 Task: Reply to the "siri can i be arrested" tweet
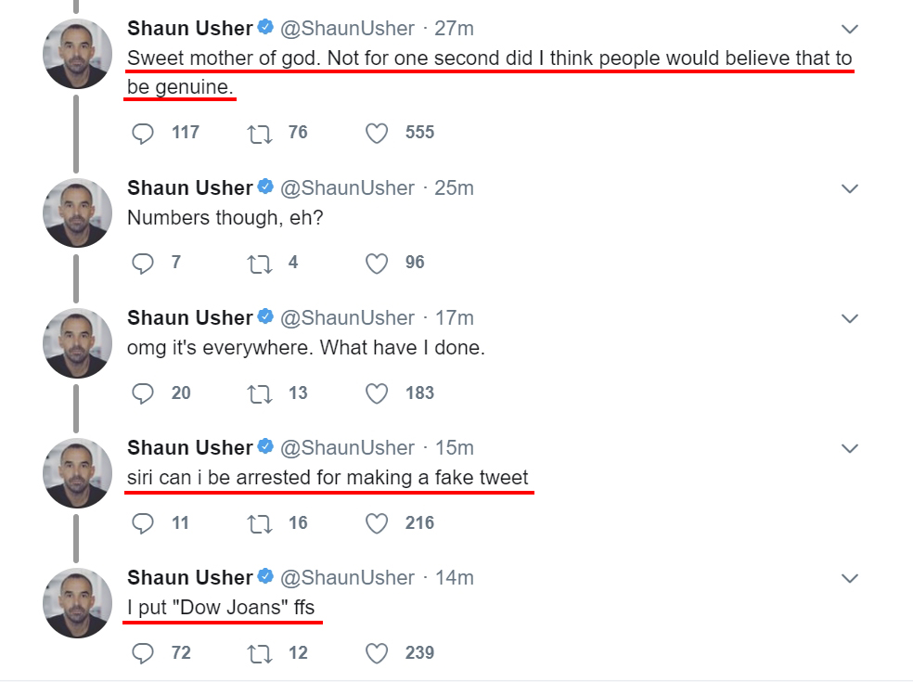coord(143,523)
